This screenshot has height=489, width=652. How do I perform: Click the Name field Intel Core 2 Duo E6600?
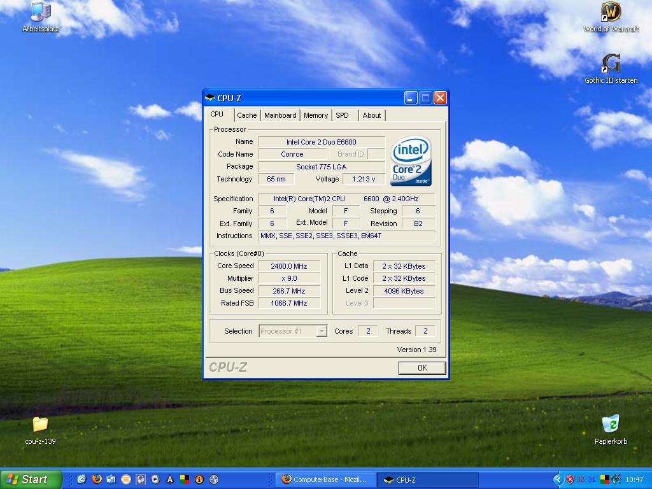[x=322, y=142]
